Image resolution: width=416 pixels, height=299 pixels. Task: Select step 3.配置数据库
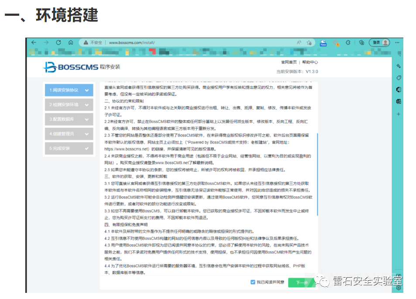point(69,119)
